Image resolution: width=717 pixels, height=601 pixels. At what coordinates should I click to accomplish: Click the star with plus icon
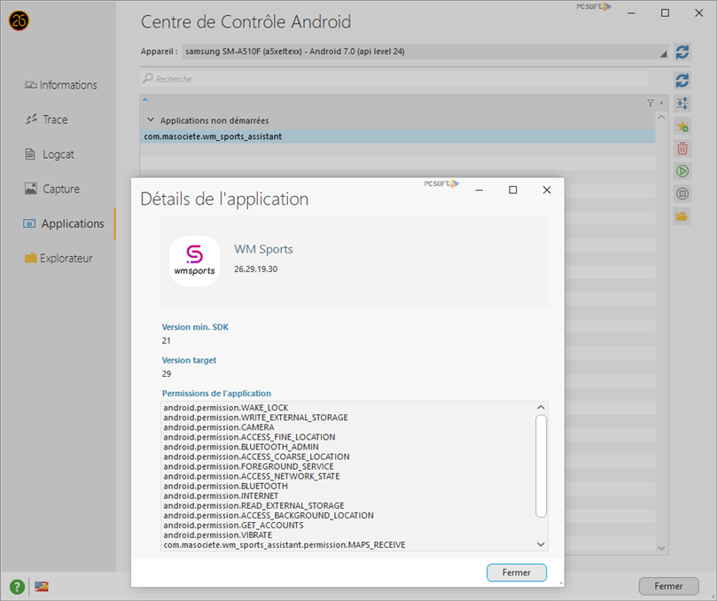pyautogui.click(x=682, y=127)
